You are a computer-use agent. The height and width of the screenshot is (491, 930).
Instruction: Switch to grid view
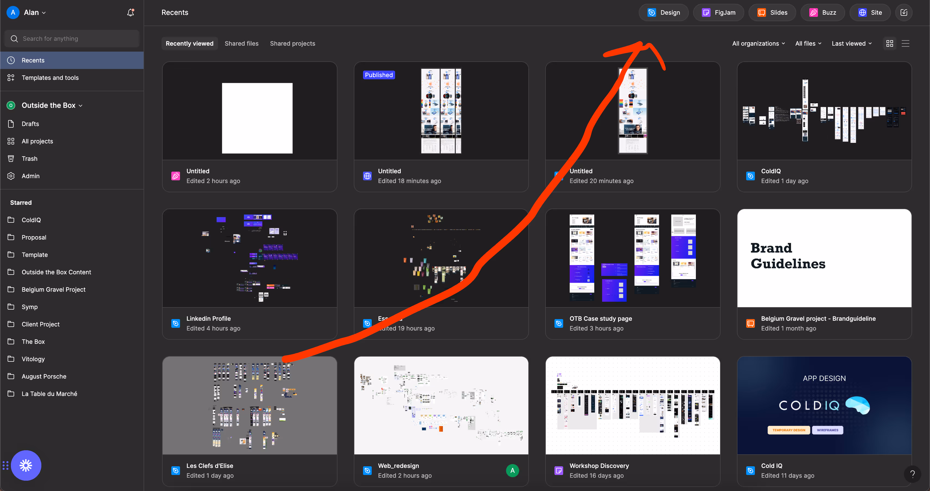point(889,44)
